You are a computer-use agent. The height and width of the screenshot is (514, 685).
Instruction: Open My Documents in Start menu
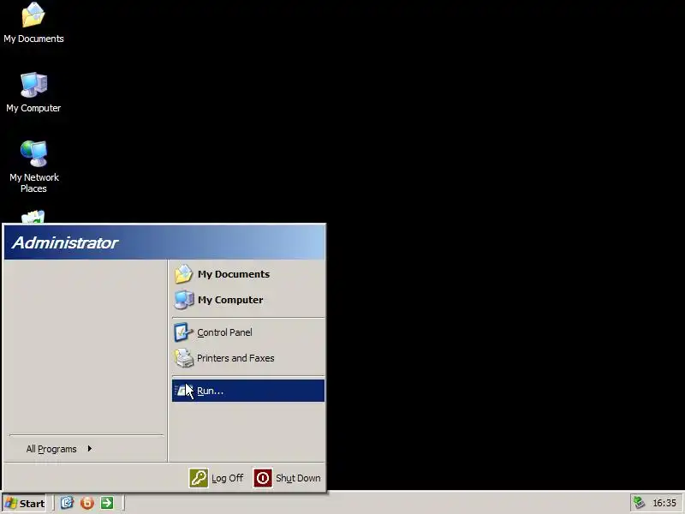(x=248, y=274)
